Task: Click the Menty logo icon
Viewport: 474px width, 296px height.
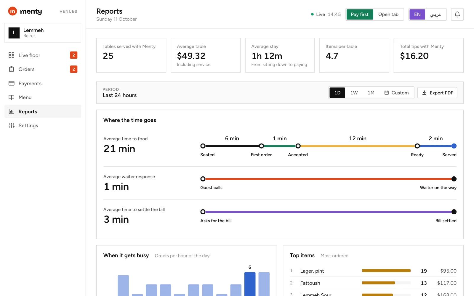Action: 12,11
